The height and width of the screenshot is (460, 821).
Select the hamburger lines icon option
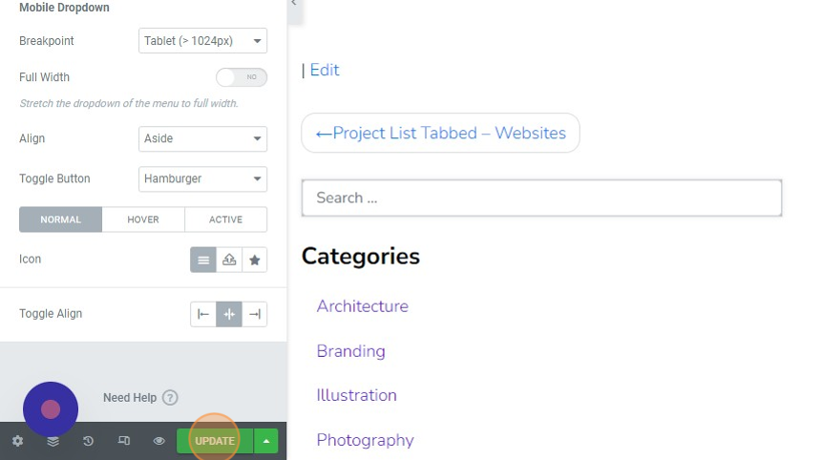point(203,260)
